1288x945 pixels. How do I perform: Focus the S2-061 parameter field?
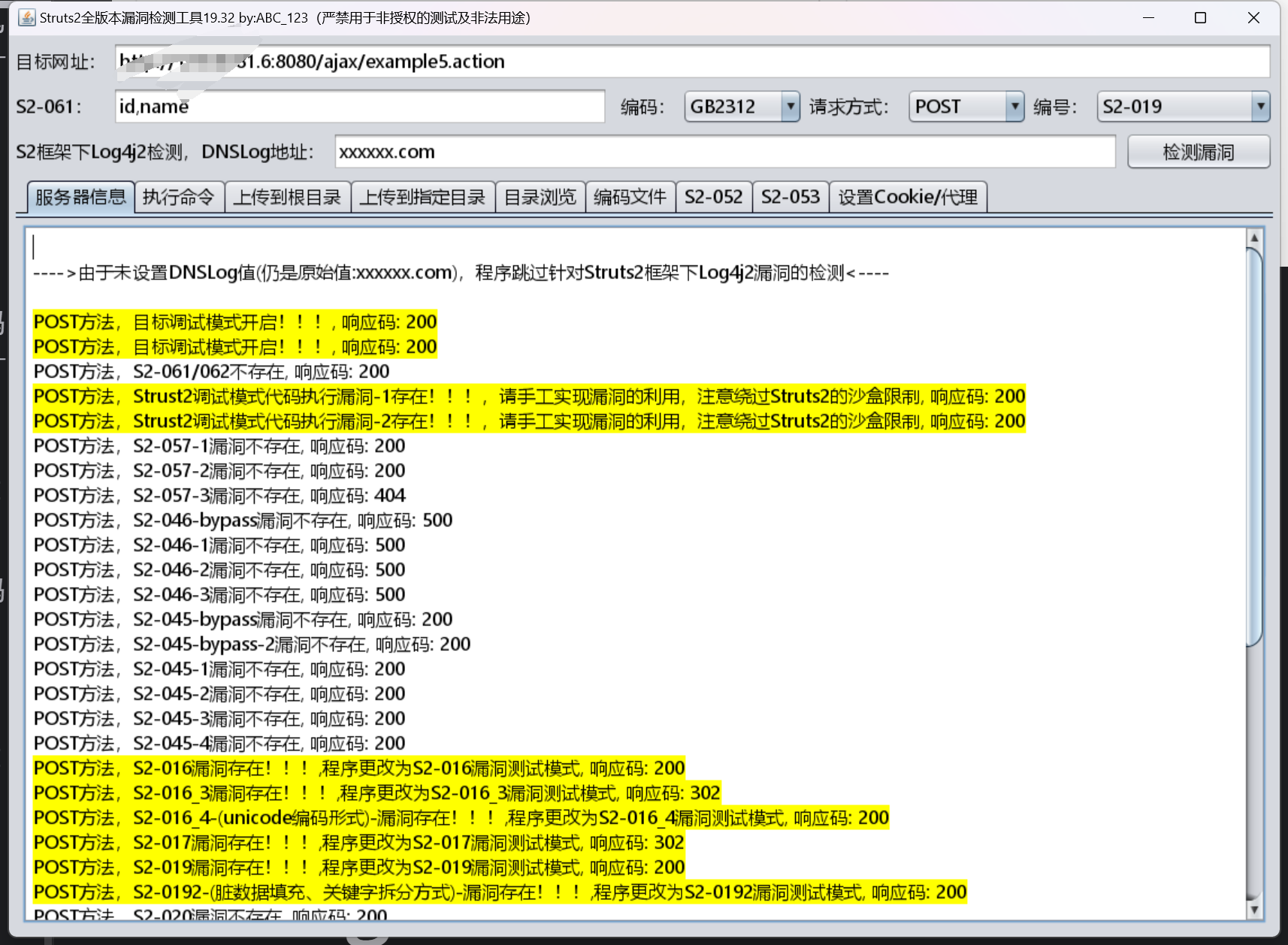[359, 107]
